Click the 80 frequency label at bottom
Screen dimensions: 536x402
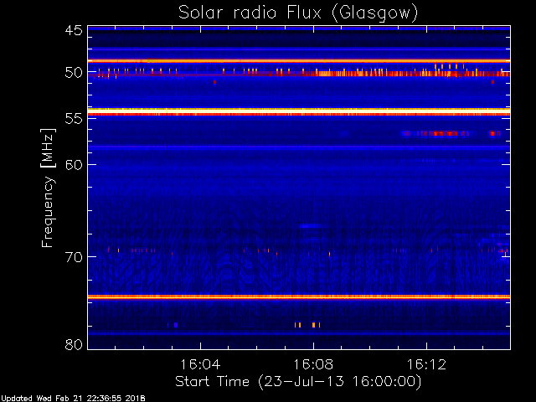[74, 344]
